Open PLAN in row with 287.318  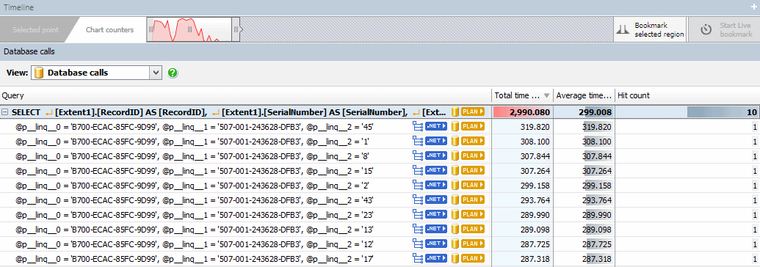point(473,257)
